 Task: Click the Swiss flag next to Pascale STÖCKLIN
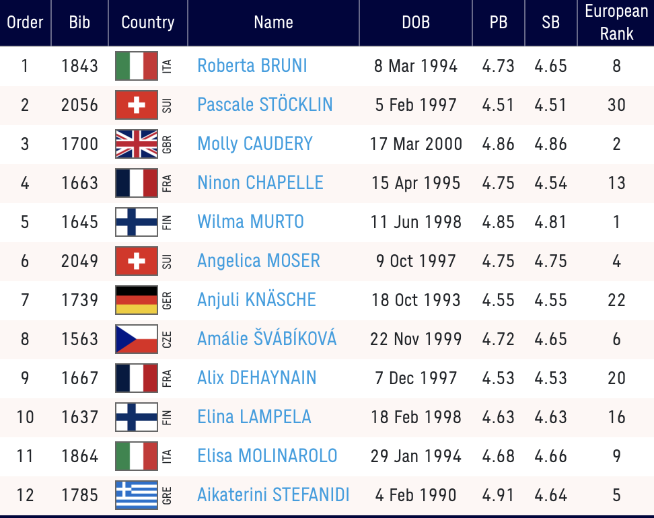[137, 105]
